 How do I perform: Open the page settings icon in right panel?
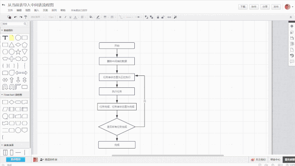(x=292, y=50)
